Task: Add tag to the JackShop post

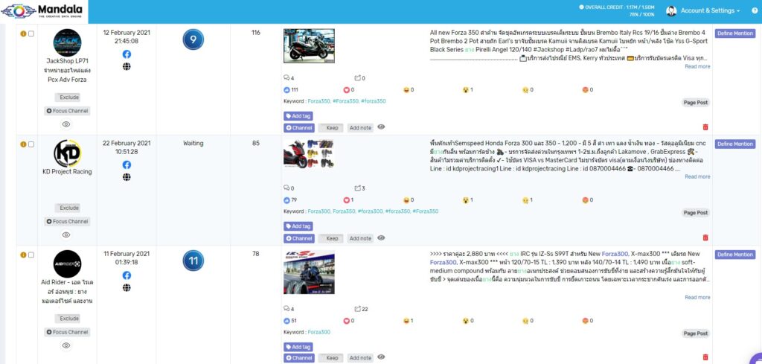Action: pos(298,116)
